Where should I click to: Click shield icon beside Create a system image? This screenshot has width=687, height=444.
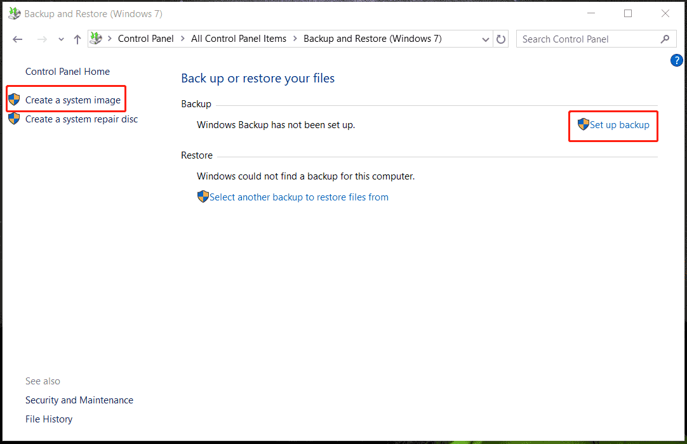(x=14, y=100)
